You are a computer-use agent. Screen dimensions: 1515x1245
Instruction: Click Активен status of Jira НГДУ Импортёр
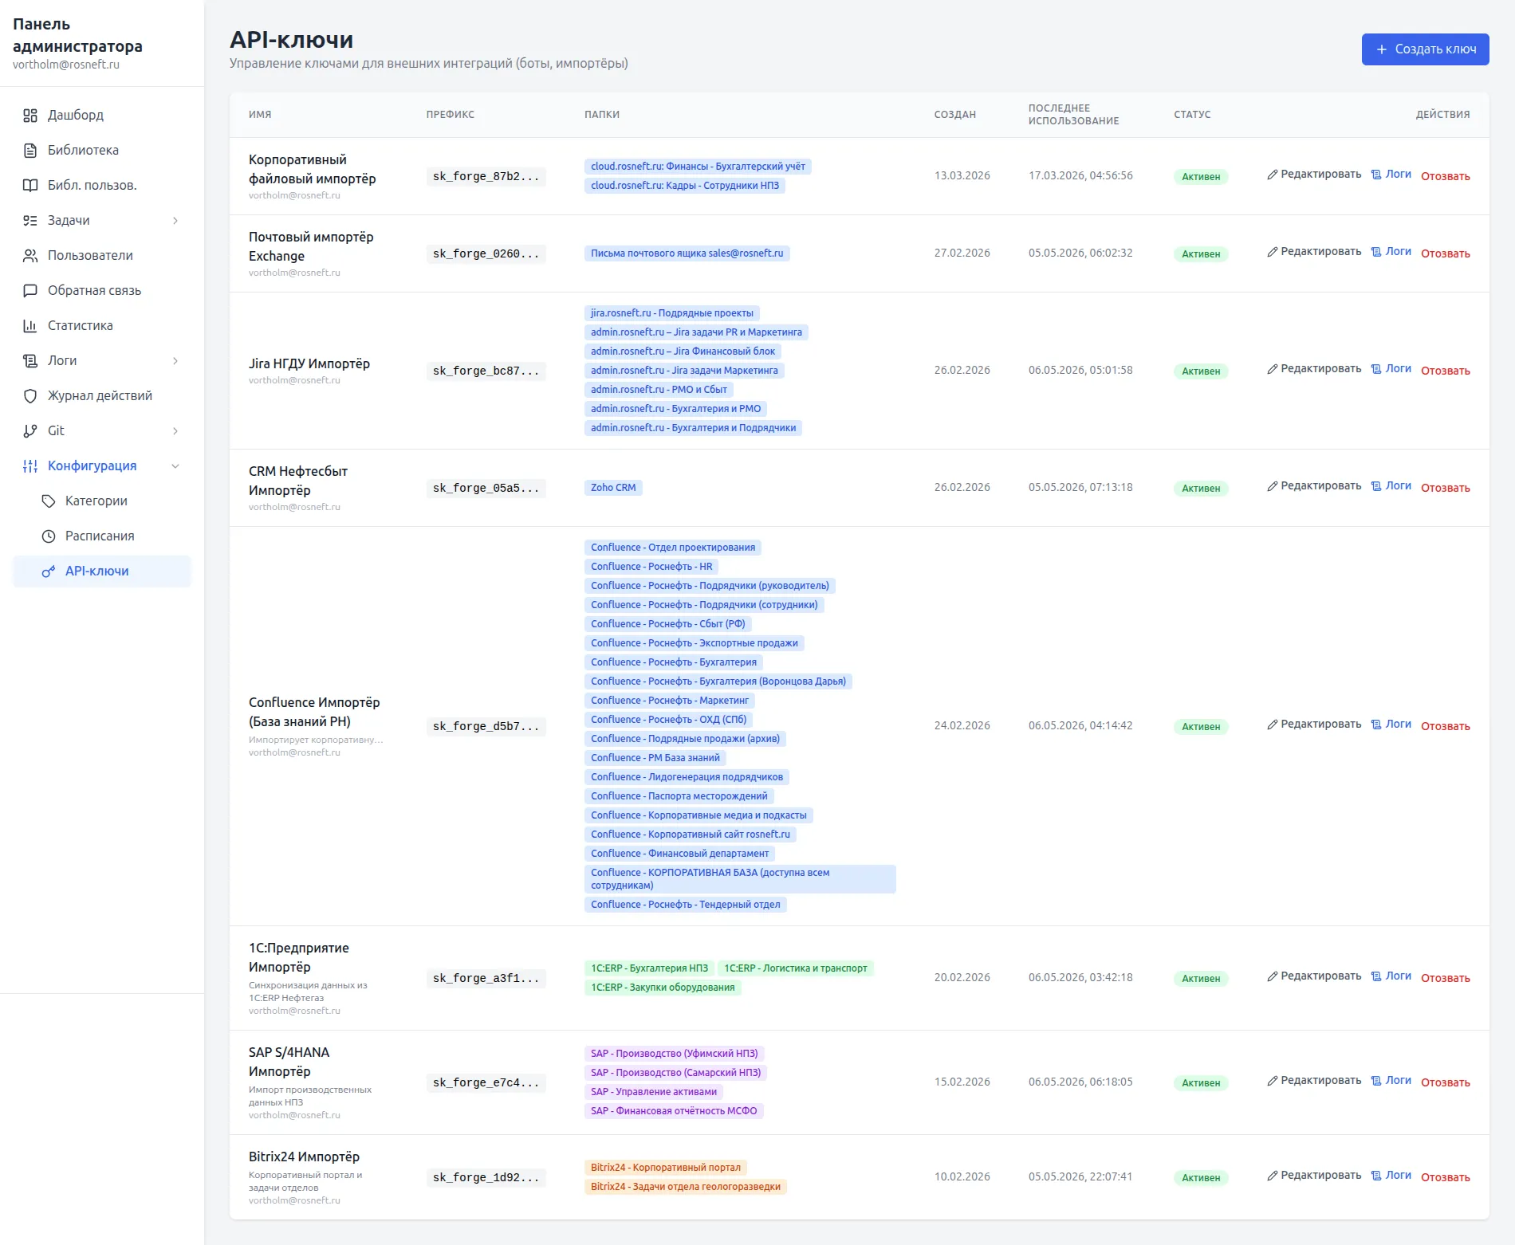click(x=1201, y=371)
